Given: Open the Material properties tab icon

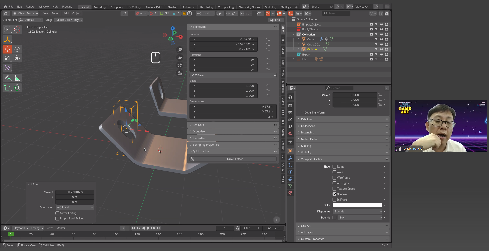Looking at the screenshot, I should [290, 193].
